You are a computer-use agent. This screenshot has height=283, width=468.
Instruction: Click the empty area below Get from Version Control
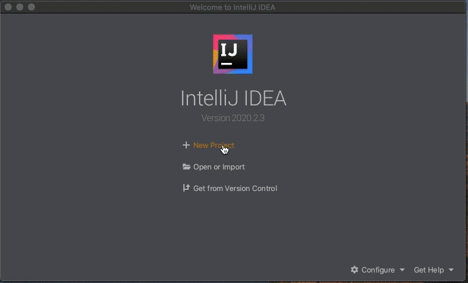point(233,227)
